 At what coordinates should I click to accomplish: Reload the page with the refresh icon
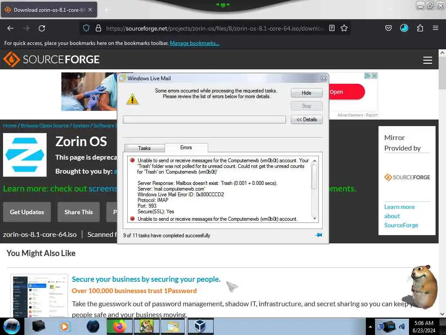click(42, 28)
